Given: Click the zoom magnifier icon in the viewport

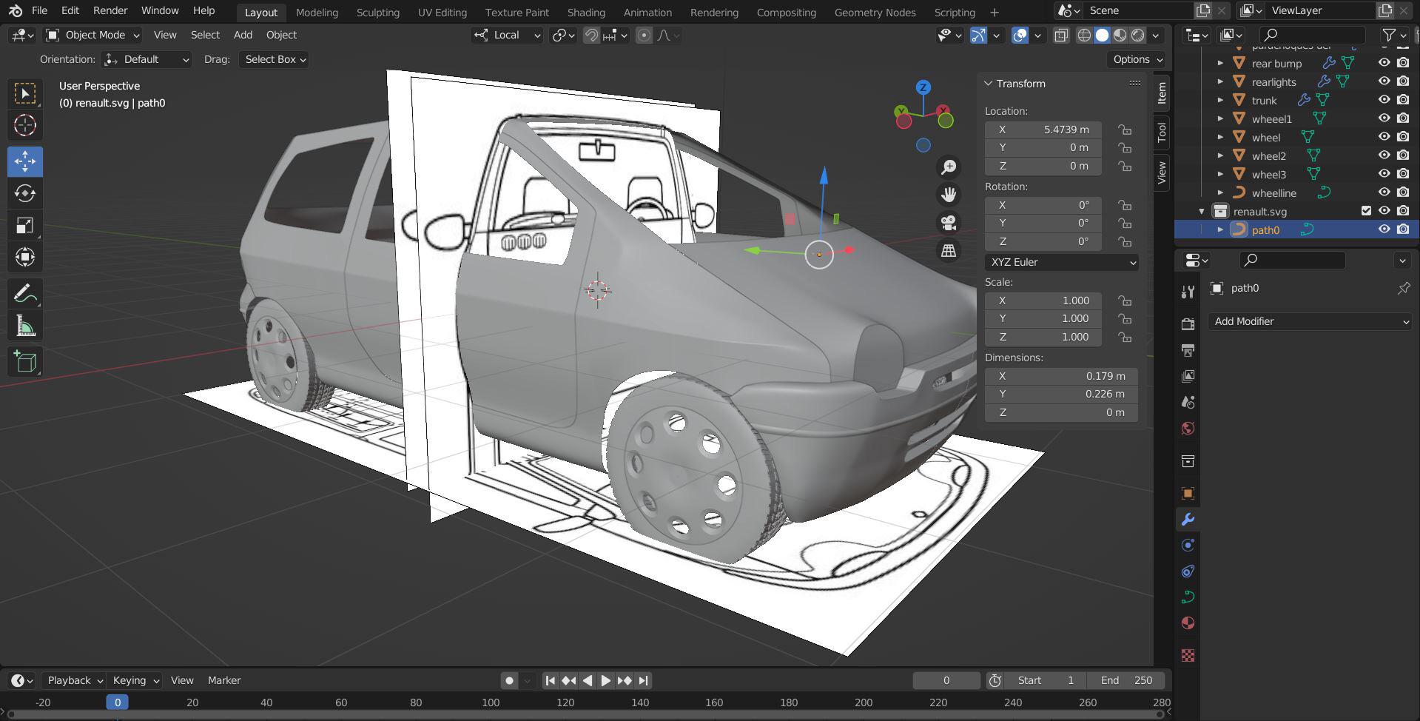Looking at the screenshot, I should (948, 166).
